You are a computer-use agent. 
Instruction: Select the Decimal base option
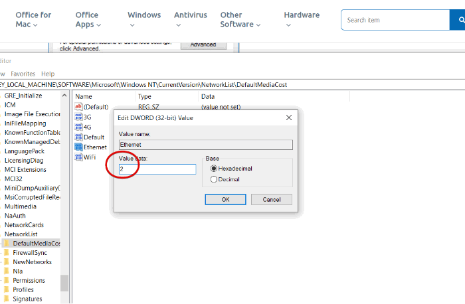click(213, 180)
